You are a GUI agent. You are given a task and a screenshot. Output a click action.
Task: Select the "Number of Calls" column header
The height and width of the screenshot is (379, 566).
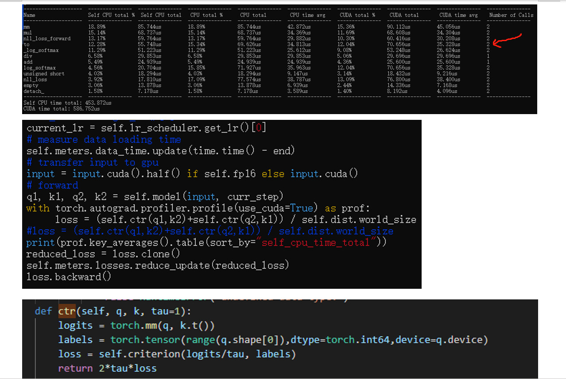(x=511, y=15)
